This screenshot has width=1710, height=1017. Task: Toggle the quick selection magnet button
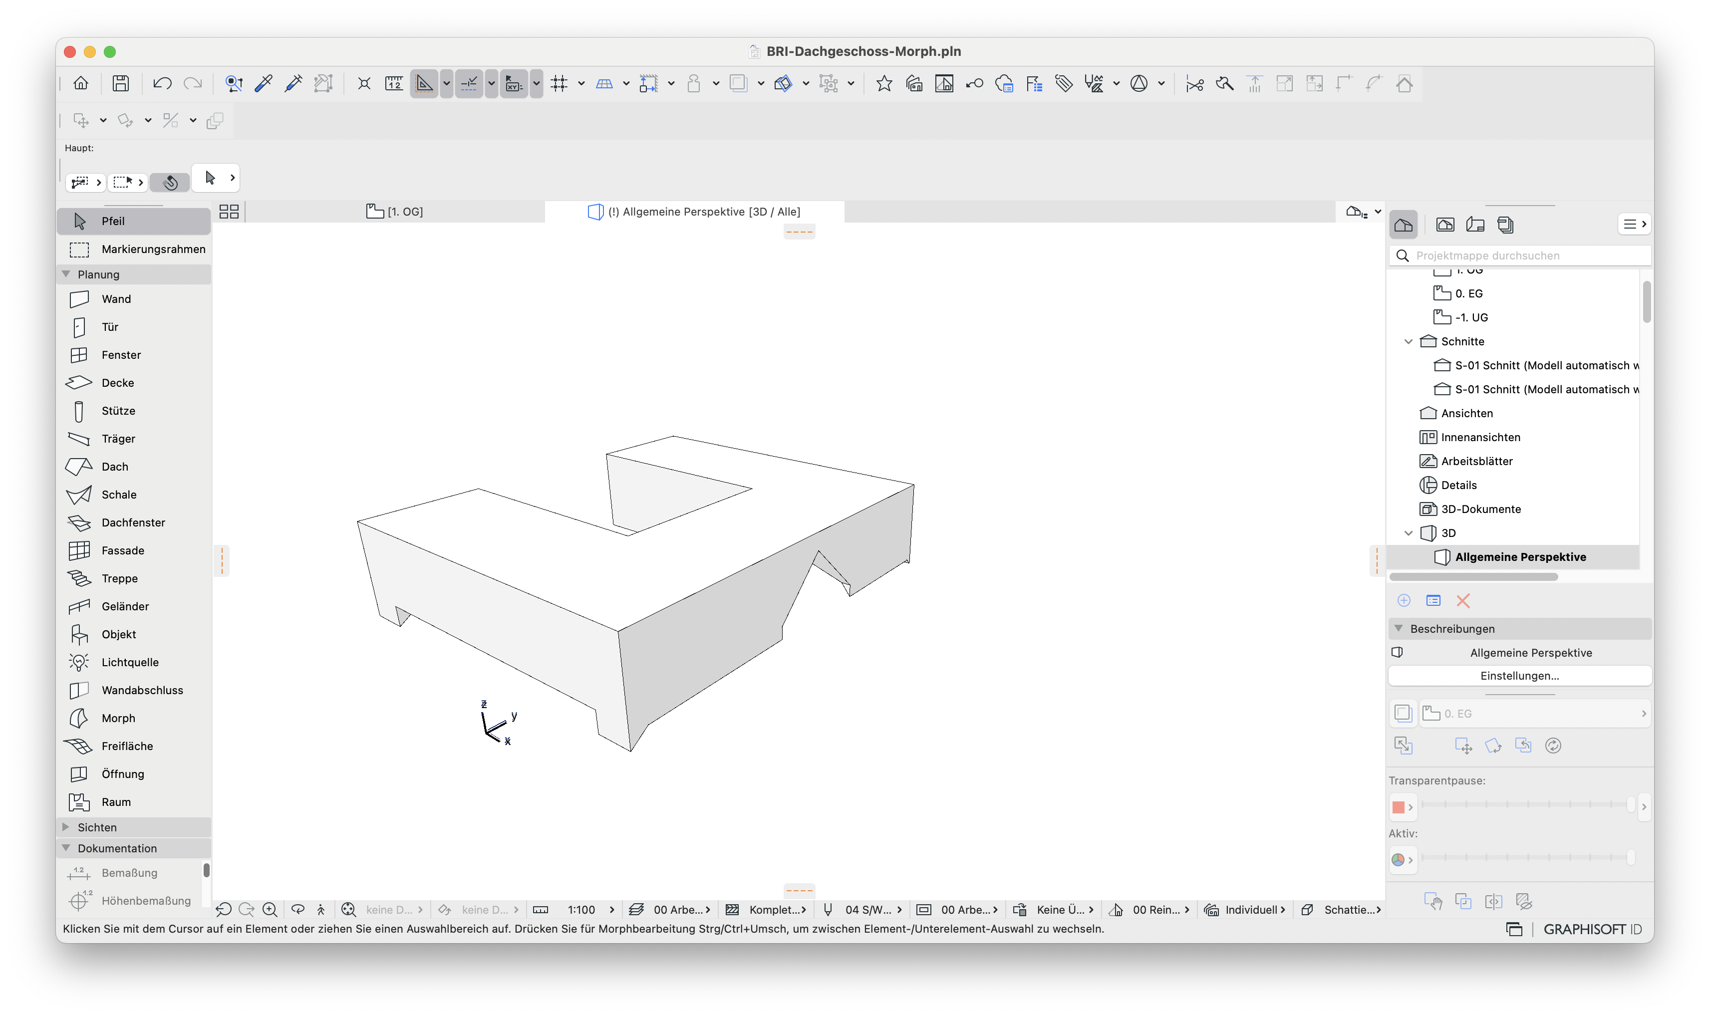tap(171, 182)
